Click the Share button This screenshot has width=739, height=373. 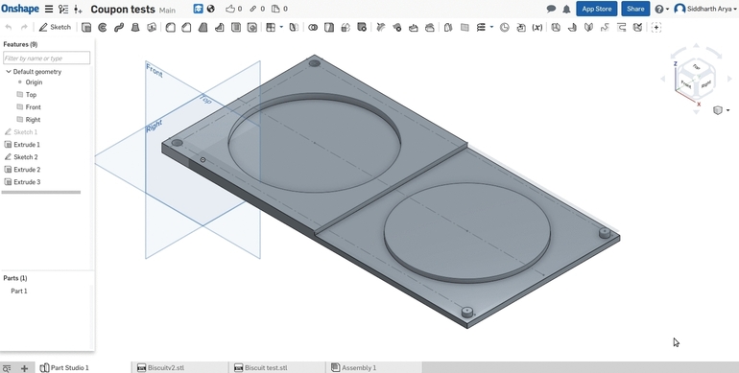pos(635,9)
